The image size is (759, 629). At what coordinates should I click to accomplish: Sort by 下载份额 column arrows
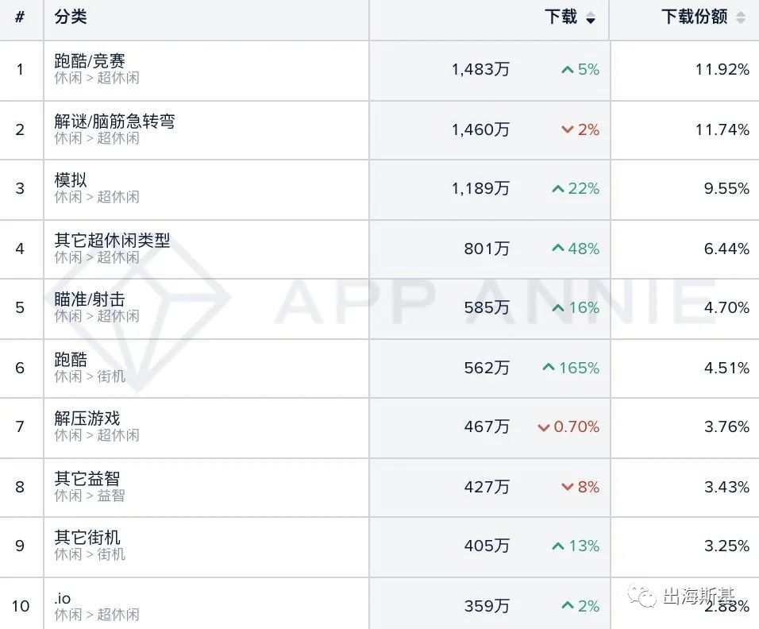[740, 18]
